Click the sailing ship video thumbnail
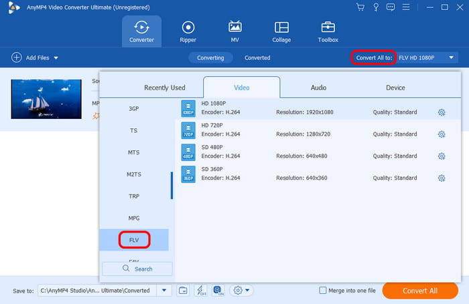 [x=46, y=99]
